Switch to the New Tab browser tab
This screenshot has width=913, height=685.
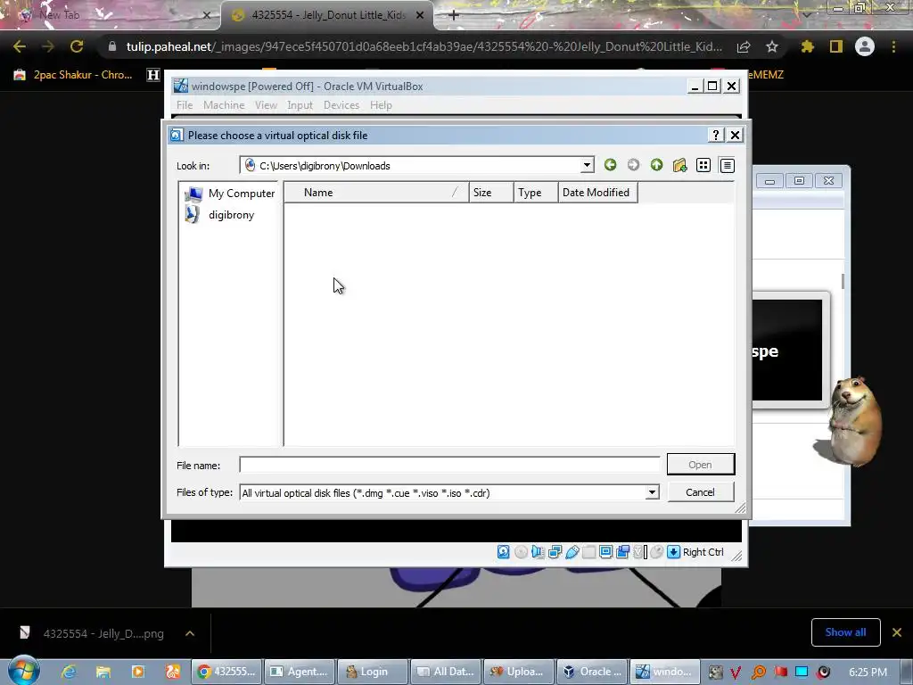(x=111, y=15)
